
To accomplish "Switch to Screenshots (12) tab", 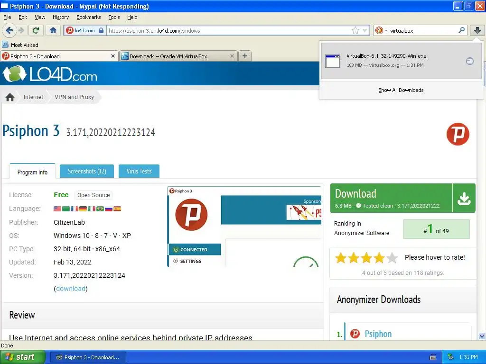I will tap(87, 171).
